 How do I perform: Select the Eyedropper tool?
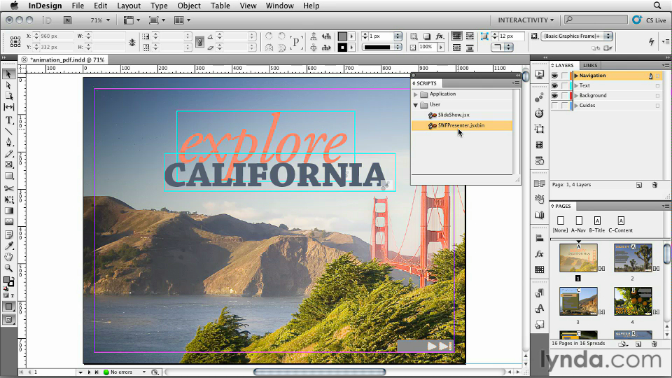(x=8, y=246)
